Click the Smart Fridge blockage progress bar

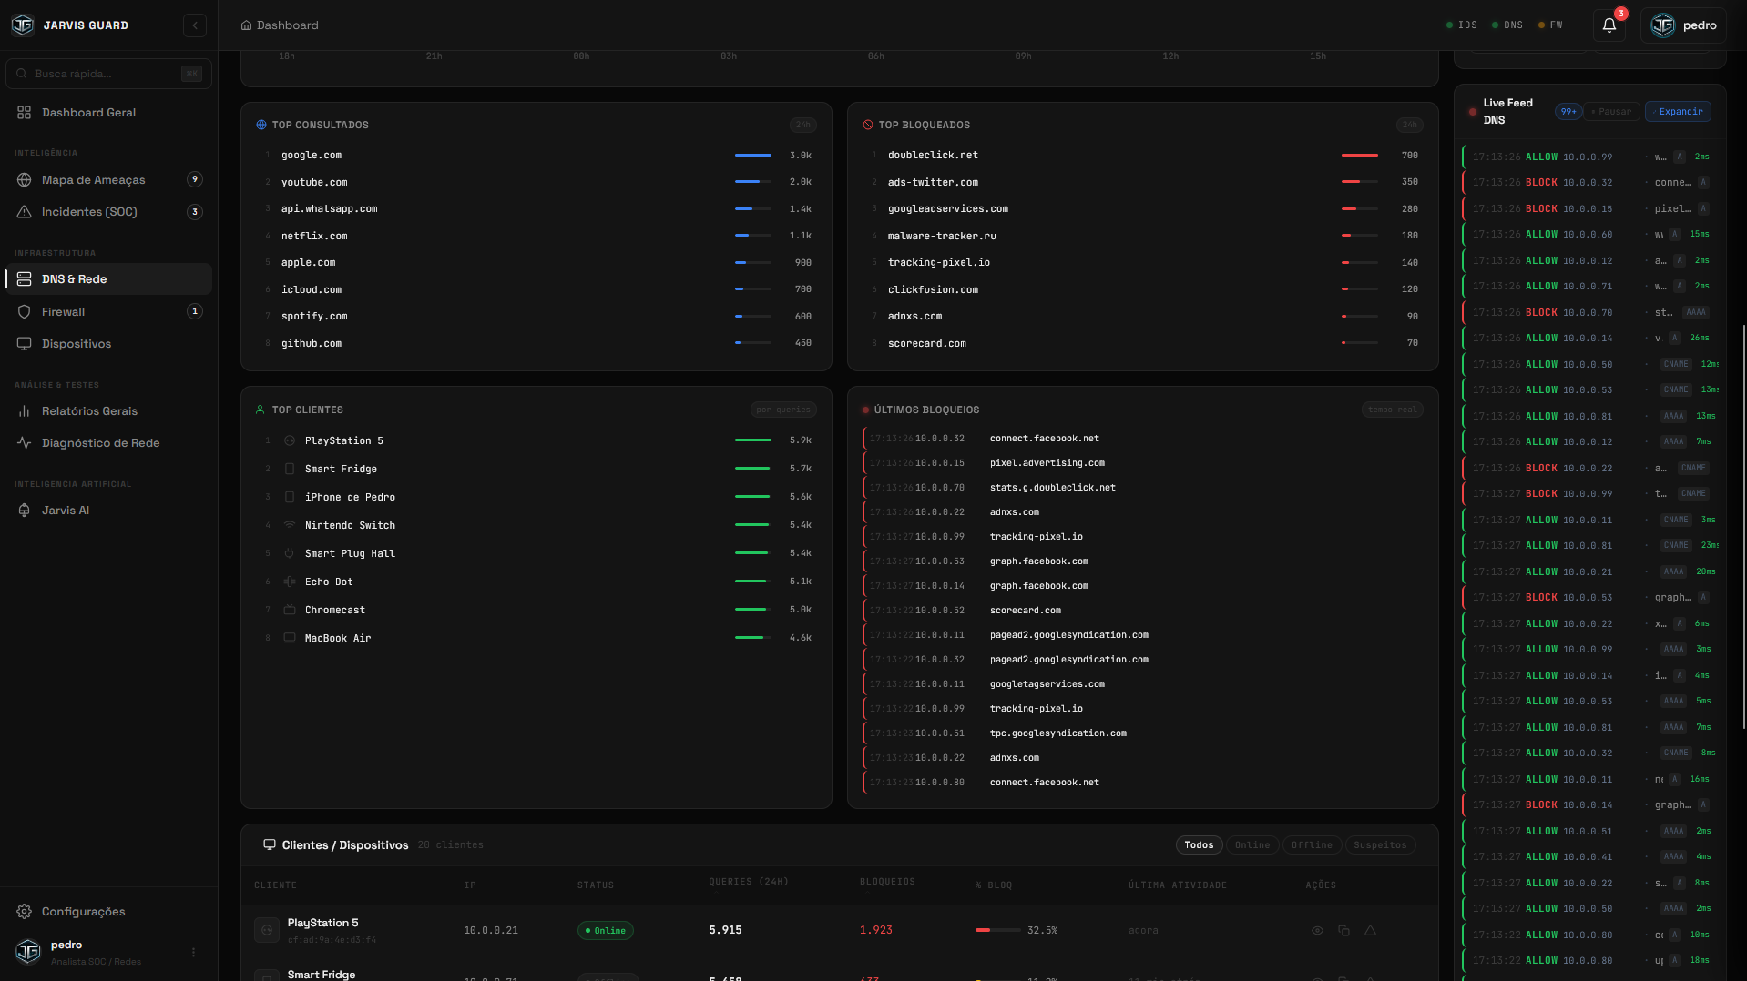997,978
